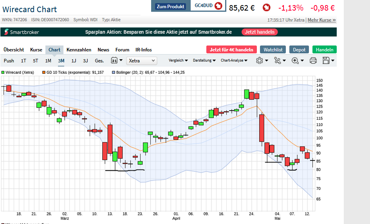Click the Watchlist button
Screen dimensions: 370x224
coord(273,50)
